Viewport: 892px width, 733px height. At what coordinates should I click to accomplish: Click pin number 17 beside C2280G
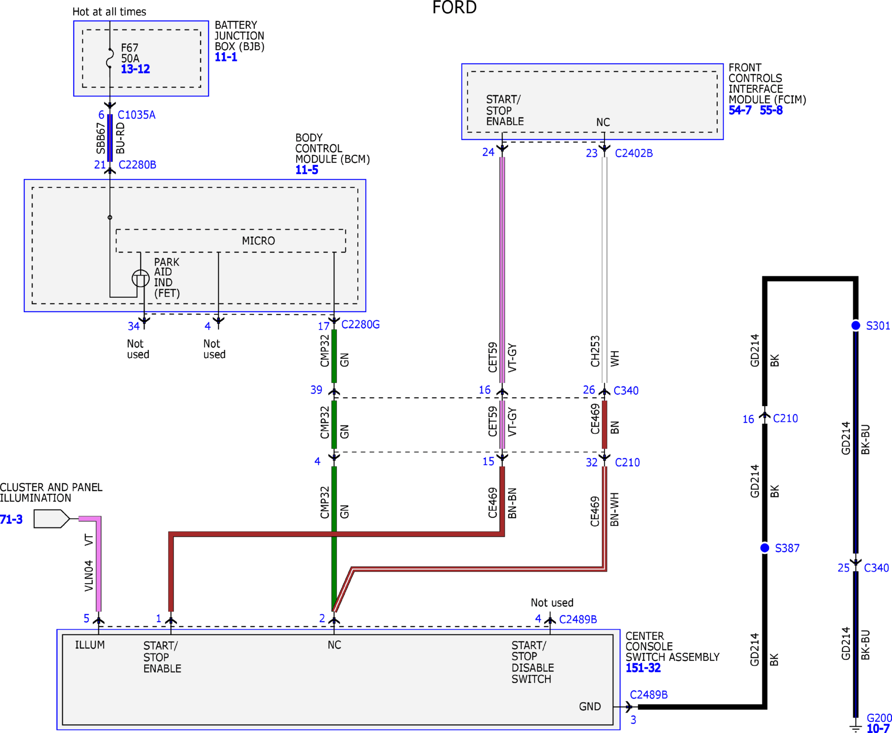(324, 326)
